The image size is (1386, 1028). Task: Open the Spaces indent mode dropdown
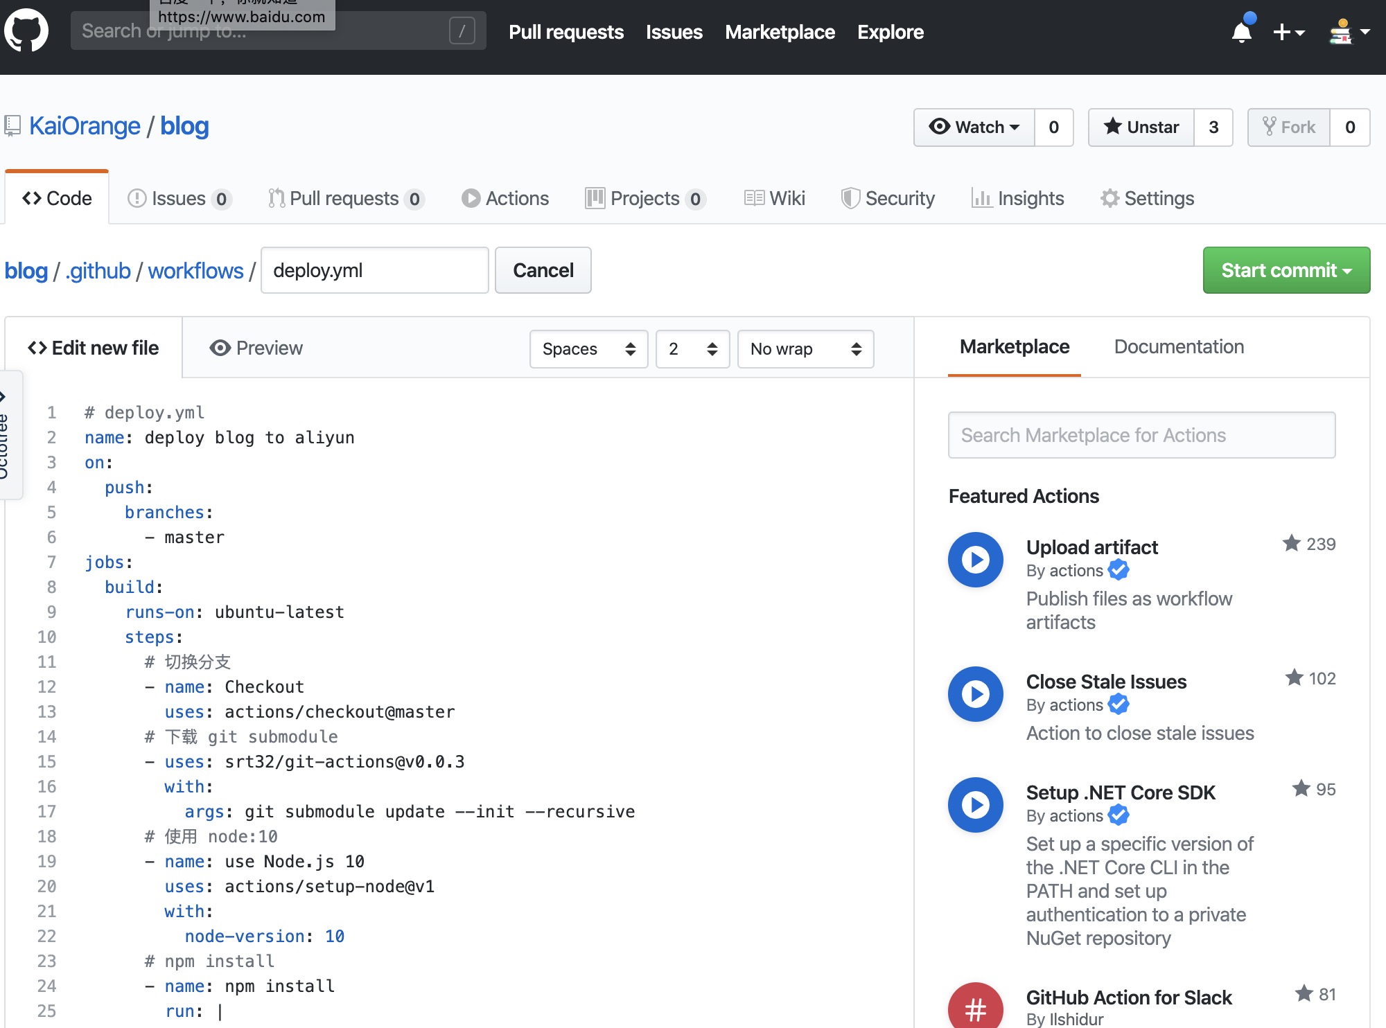[x=589, y=349]
